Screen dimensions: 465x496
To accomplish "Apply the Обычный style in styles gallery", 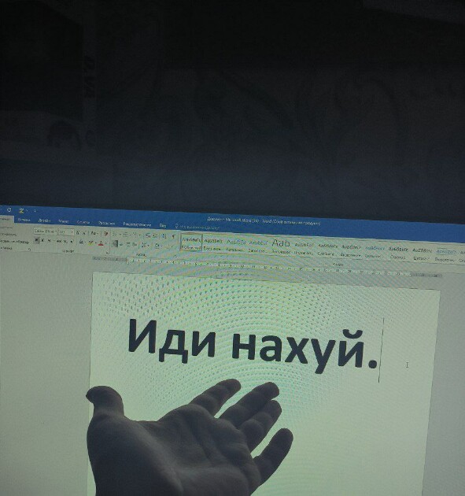I will [x=191, y=243].
